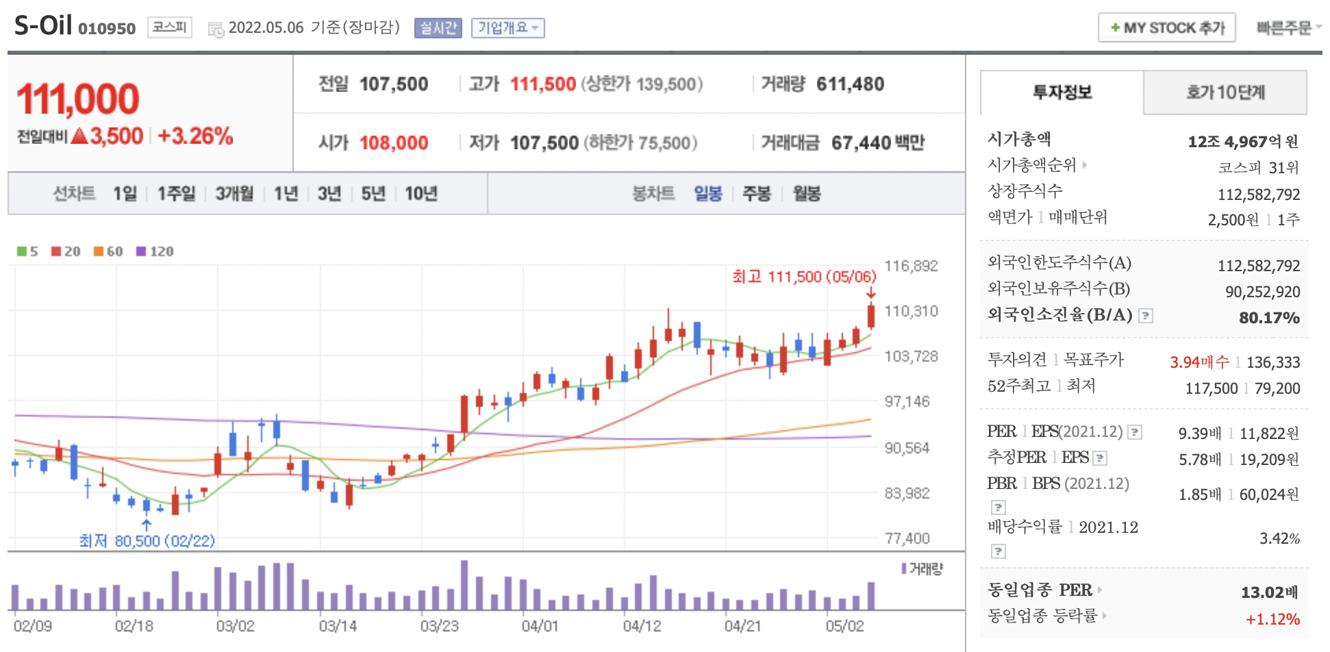Viewport: 1330px width, 652px height.
Task: Click the current price 111,000
Action: pyautogui.click(x=78, y=99)
